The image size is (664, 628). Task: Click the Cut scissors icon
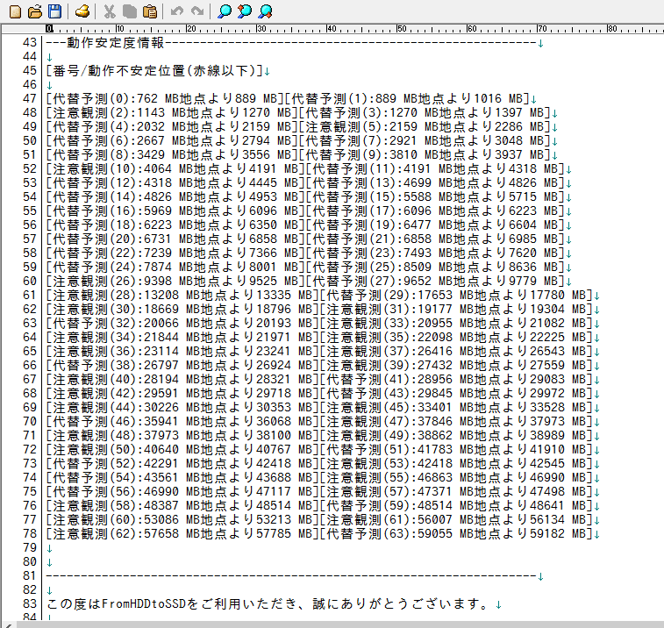click(110, 11)
